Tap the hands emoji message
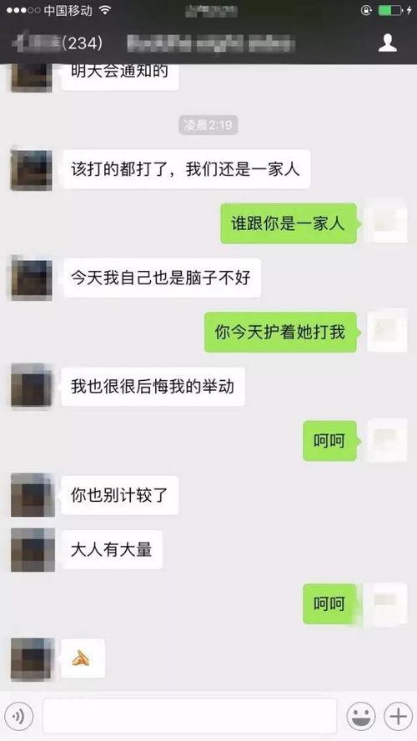This screenshot has height=741, width=417. (x=83, y=658)
